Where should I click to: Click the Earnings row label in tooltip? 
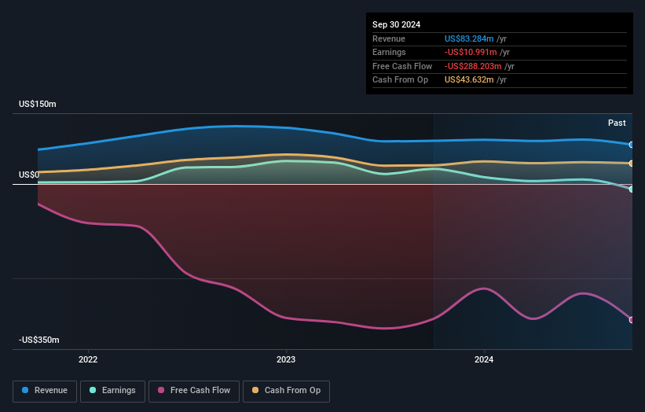[x=389, y=52]
